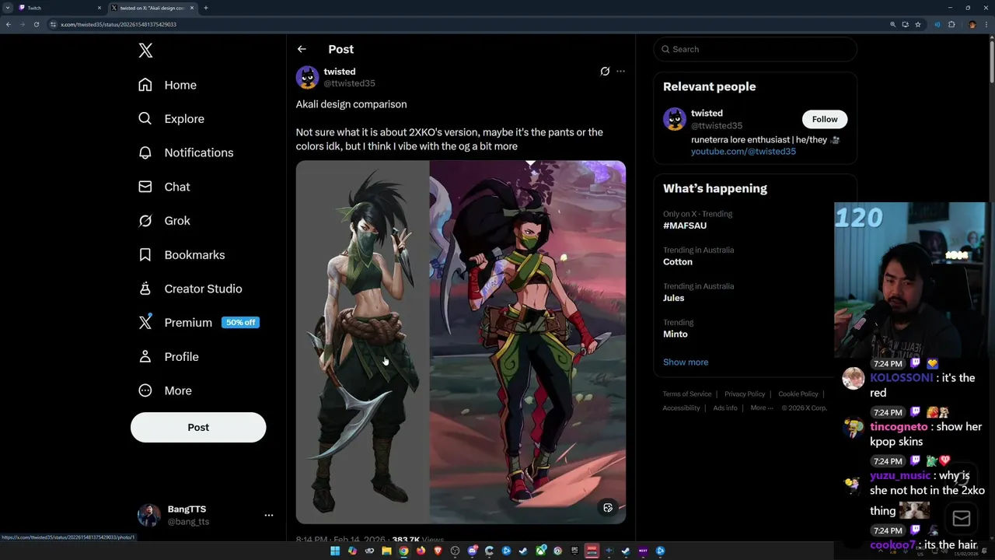Click the install app icon in address bar
The height and width of the screenshot is (560, 995).
click(906, 24)
